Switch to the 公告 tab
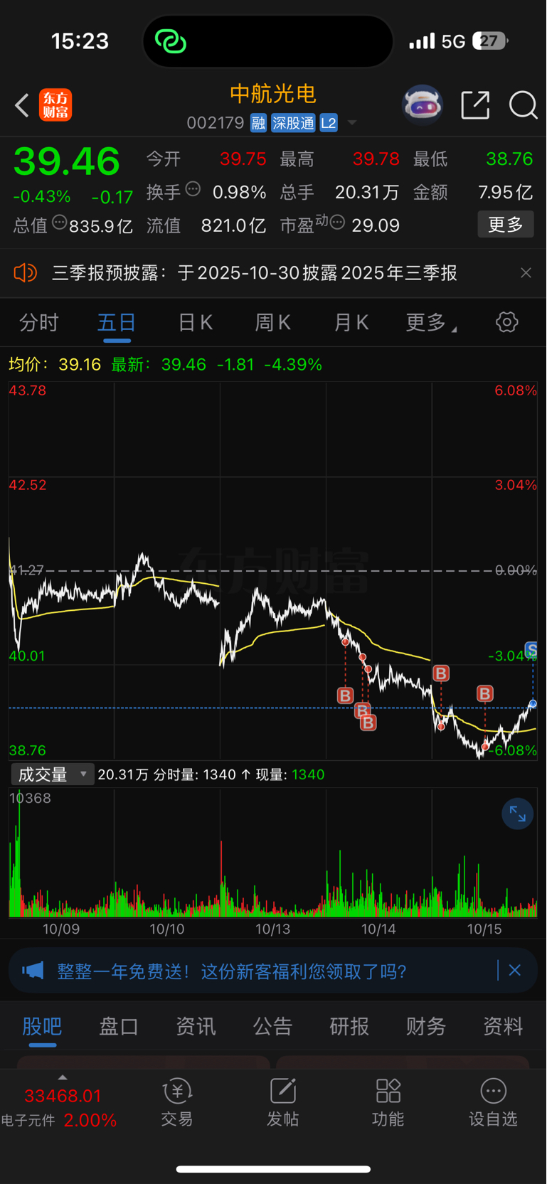This screenshot has height=1184, width=547. pyautogui.click(x=272, y=1026)
